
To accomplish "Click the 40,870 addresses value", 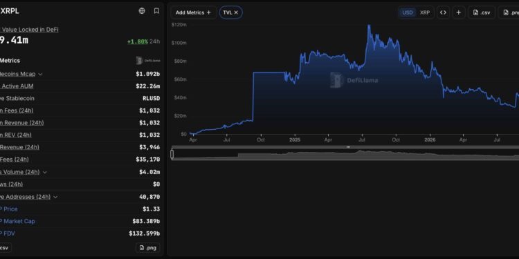I will pos(149,197).
